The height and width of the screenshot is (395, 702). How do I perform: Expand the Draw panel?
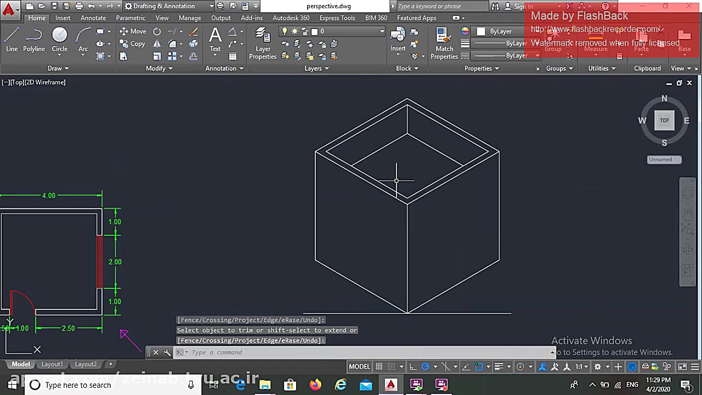pos(58,68)
